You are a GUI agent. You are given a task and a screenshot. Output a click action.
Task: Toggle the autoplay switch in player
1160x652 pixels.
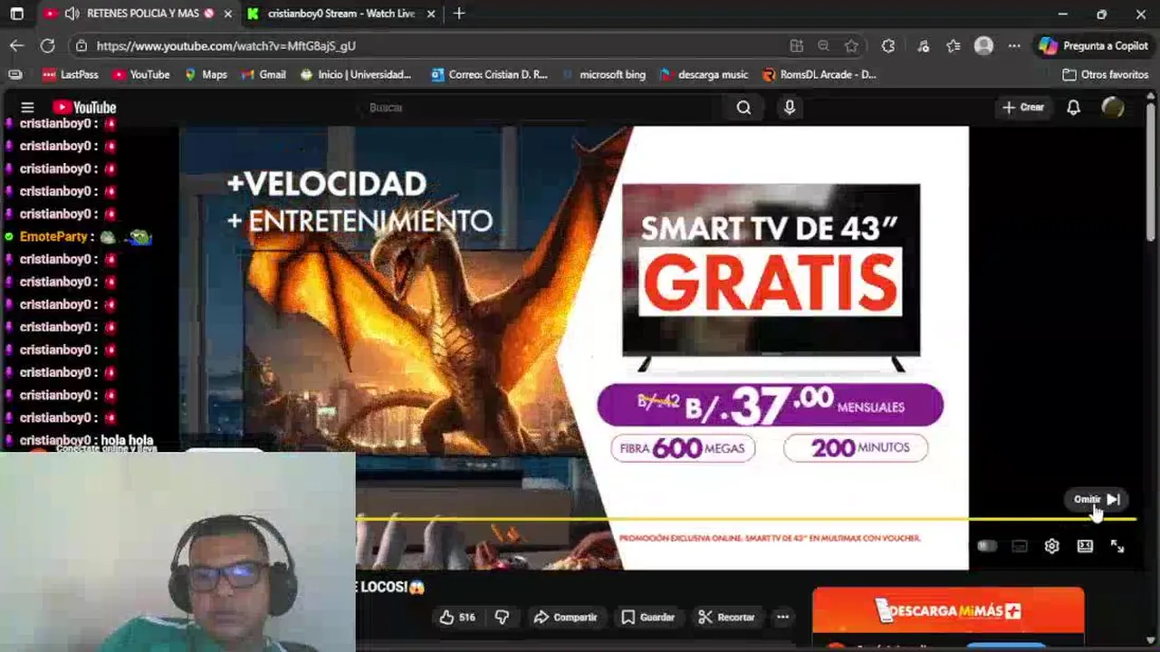[x=987, y=546]
